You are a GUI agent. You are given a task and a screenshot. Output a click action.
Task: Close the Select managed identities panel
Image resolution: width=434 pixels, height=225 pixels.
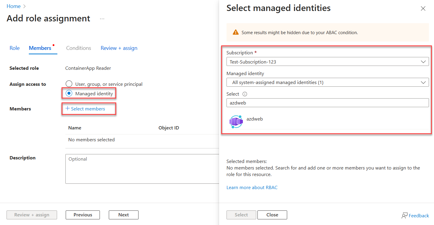[x=423, y=8]
